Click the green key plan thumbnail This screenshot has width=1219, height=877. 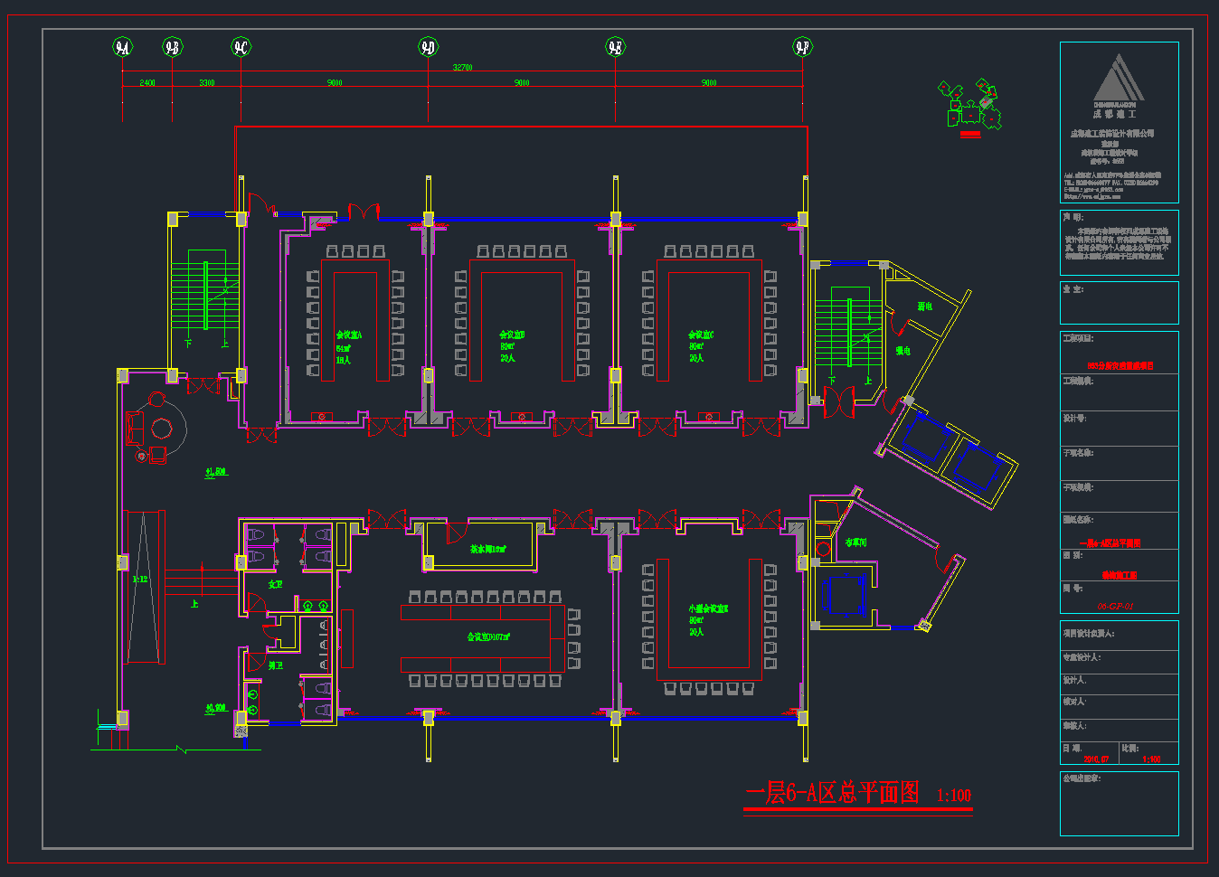972,105
